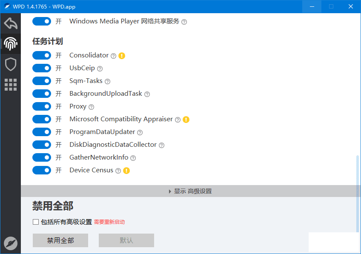Viewport: 361px width, 254px height.
Task: Click help icon beside GatherNetworkInfo
Action: [133, 158]
